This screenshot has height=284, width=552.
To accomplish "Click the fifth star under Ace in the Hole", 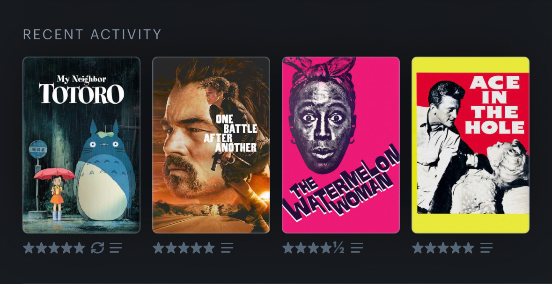I will [x=468, y=248].
